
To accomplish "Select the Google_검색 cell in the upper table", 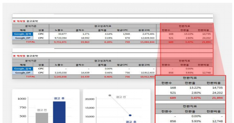I will click(x=23, y=34).
